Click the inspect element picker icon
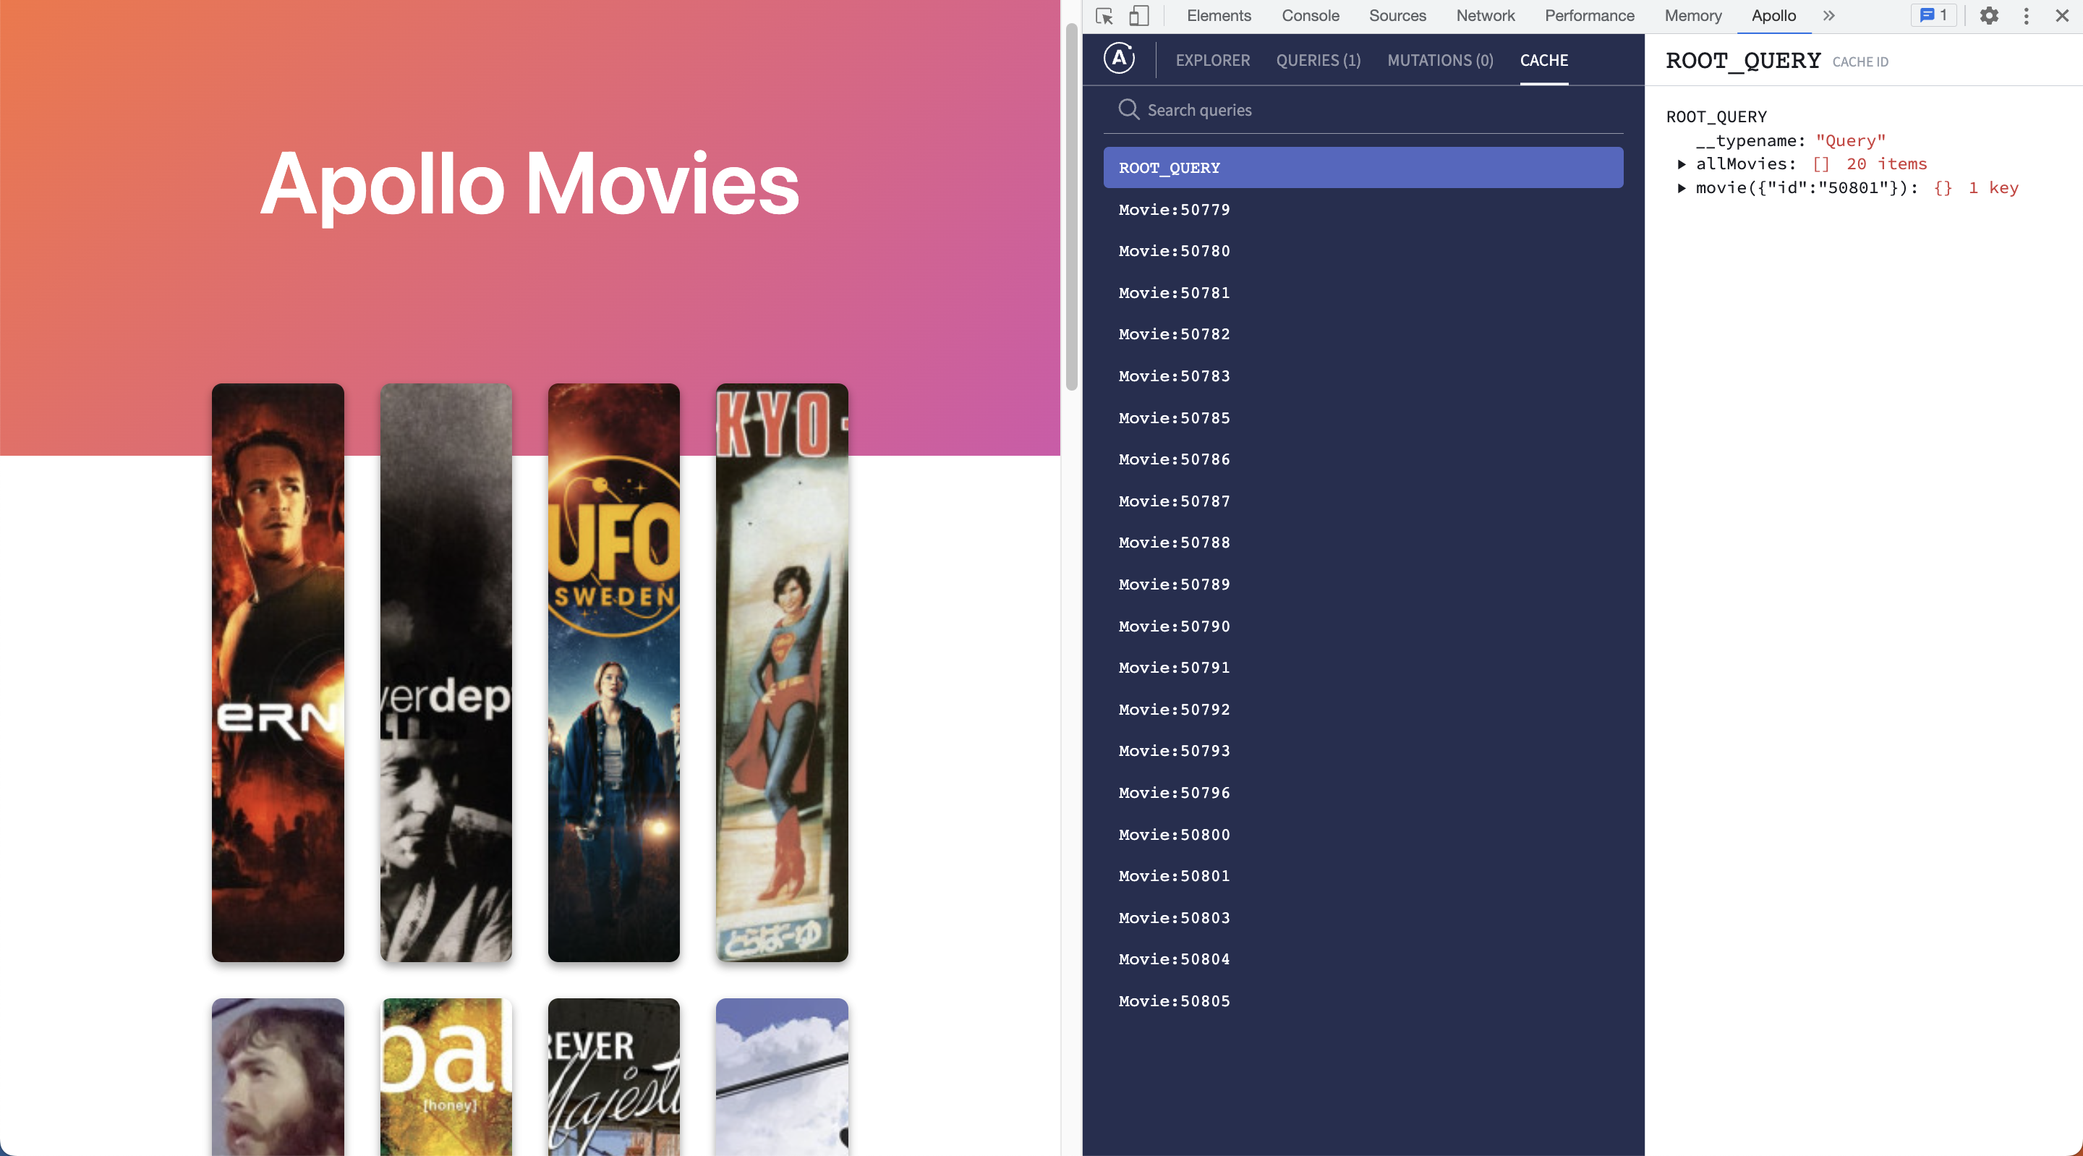The height and width of the screenshot is (1156, 2083). [x=1104, y=16]
